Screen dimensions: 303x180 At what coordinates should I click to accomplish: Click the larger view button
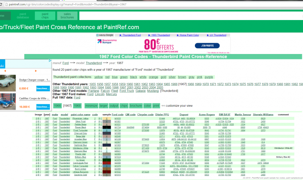tap(103, 106)
